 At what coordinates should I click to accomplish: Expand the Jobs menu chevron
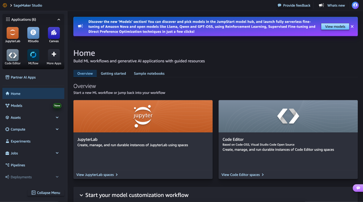coord(57,153)
